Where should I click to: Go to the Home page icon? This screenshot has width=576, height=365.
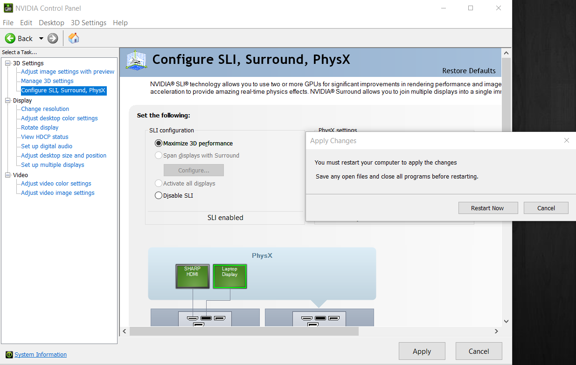74,38
